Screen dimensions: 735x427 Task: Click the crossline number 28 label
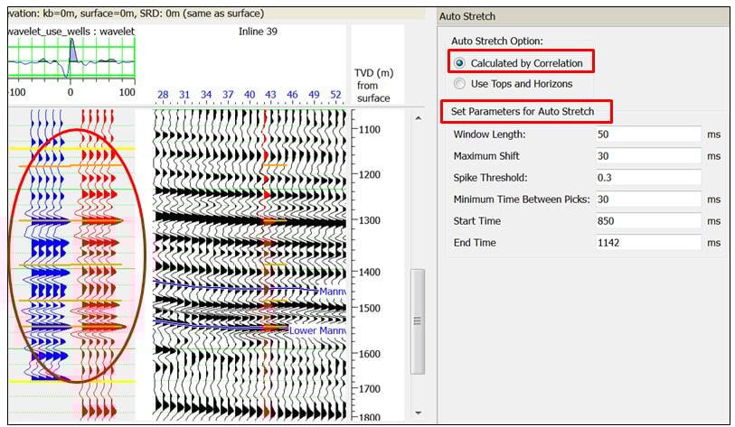coord(163,95)
